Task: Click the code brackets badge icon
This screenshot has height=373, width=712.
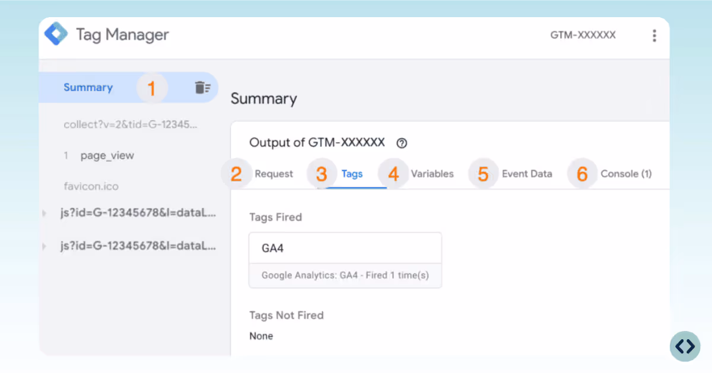Action: [685, 346]
